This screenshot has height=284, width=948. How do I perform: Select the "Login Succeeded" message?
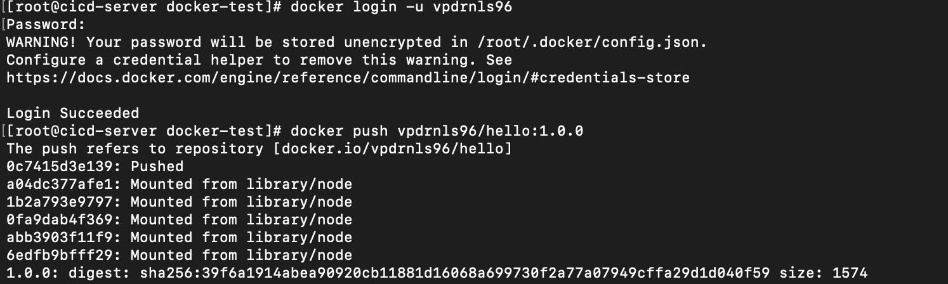coord(72,113)
